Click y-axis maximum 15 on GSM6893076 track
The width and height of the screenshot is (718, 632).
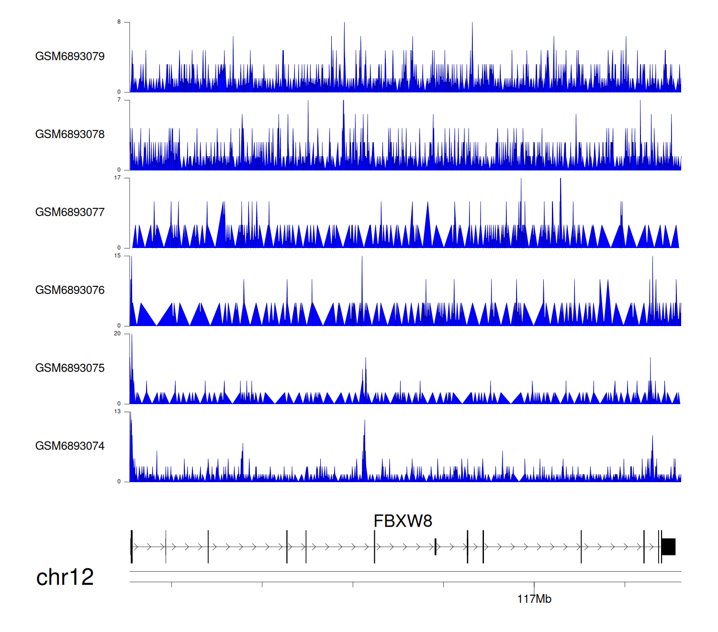pos(118,256)
